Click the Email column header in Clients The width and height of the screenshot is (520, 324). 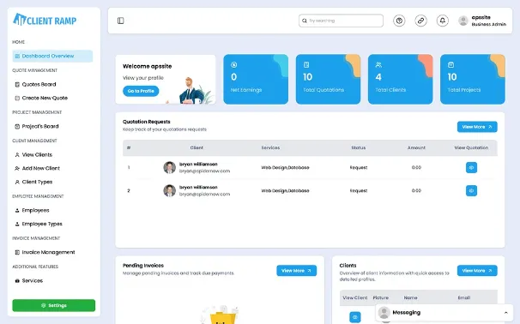[x=463, y=297]
